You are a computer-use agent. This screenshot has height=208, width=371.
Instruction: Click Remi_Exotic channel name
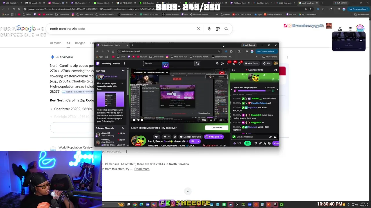[155, 141]
